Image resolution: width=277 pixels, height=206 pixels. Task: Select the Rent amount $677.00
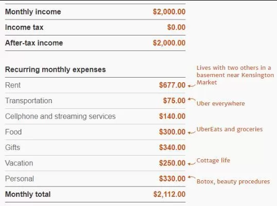coord(172,85)
